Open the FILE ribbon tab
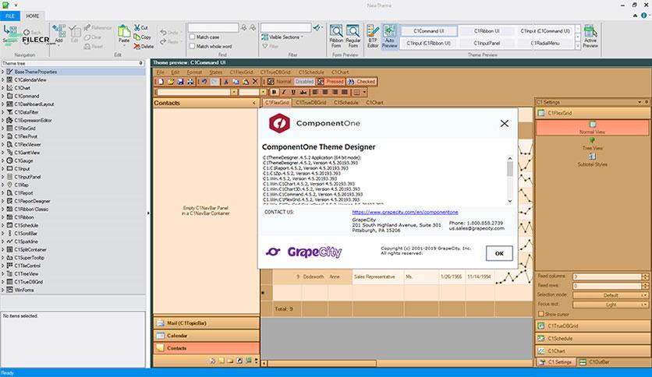 [x=10, y=16]
